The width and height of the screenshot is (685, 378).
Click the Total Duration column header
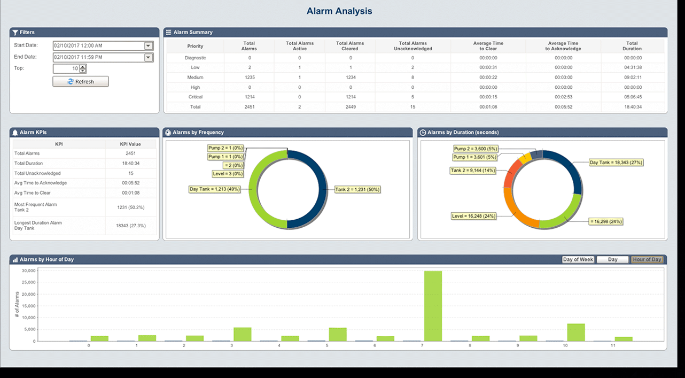click(x=632, y=46)
